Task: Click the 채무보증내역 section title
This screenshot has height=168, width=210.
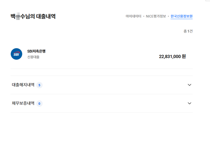Action: coord(23,103)
